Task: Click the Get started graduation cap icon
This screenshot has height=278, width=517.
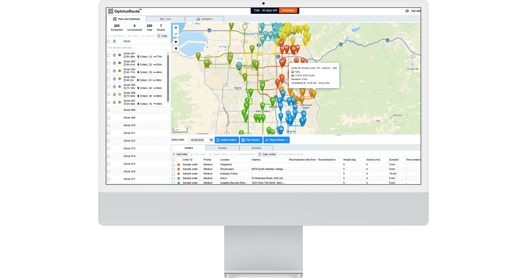Action: [407, 11]
